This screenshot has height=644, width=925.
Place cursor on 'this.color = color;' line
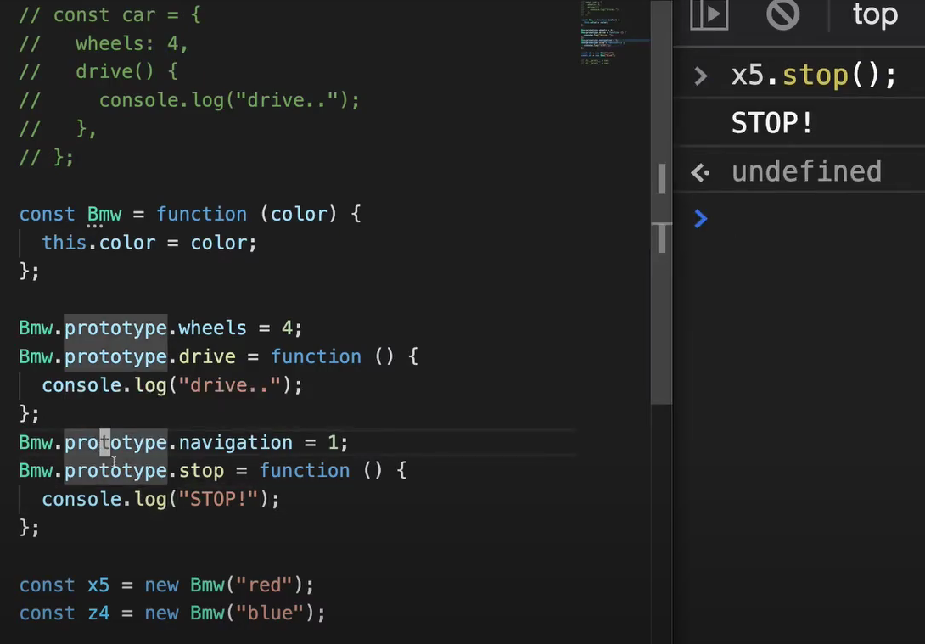pos(149,243)
